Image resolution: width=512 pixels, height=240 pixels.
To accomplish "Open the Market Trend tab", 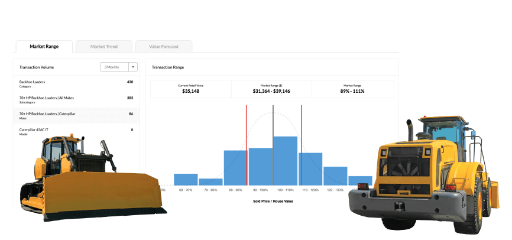I will tap(103, 46).
